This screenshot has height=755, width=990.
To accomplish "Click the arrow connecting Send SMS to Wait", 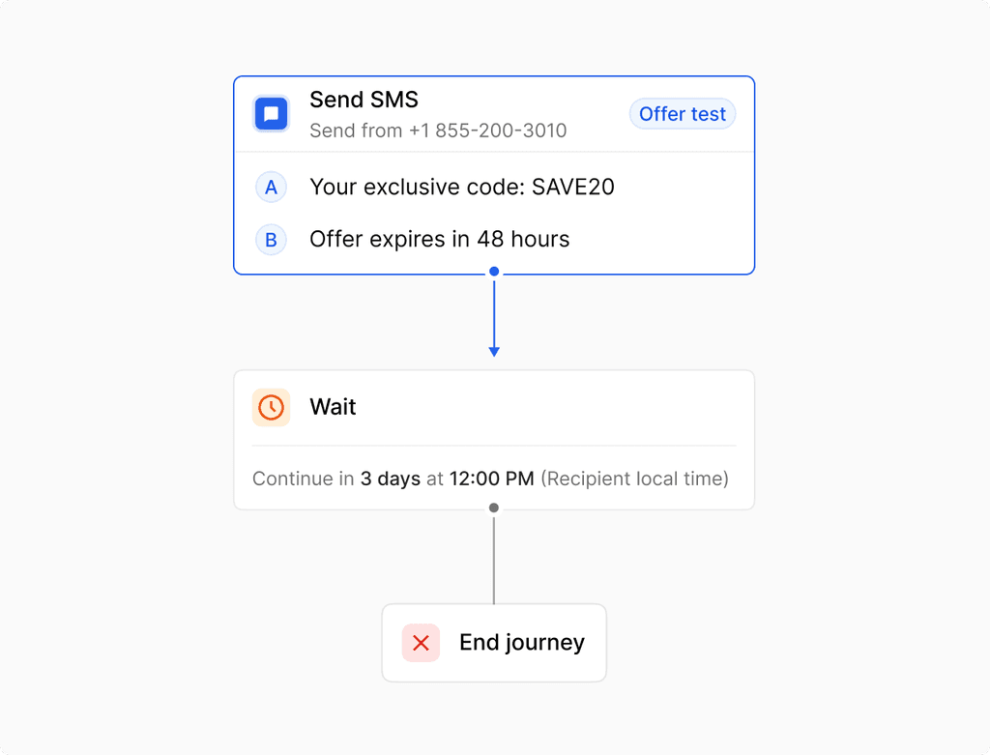I will click(494, 319).
